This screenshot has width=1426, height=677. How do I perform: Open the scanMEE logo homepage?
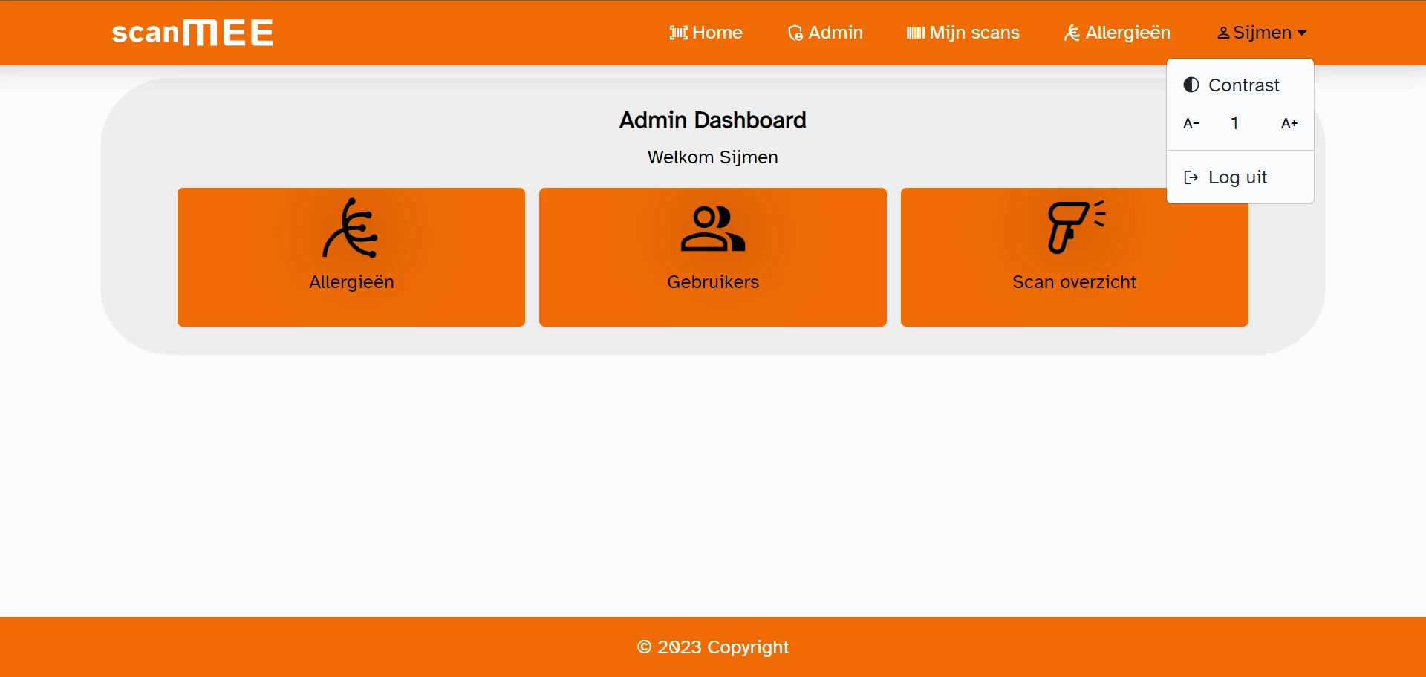coord(192,32)
